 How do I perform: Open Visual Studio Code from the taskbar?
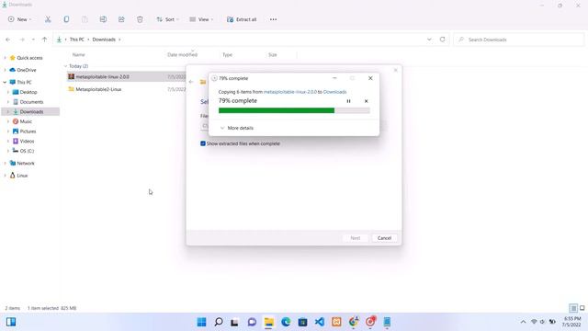[320, 322]
